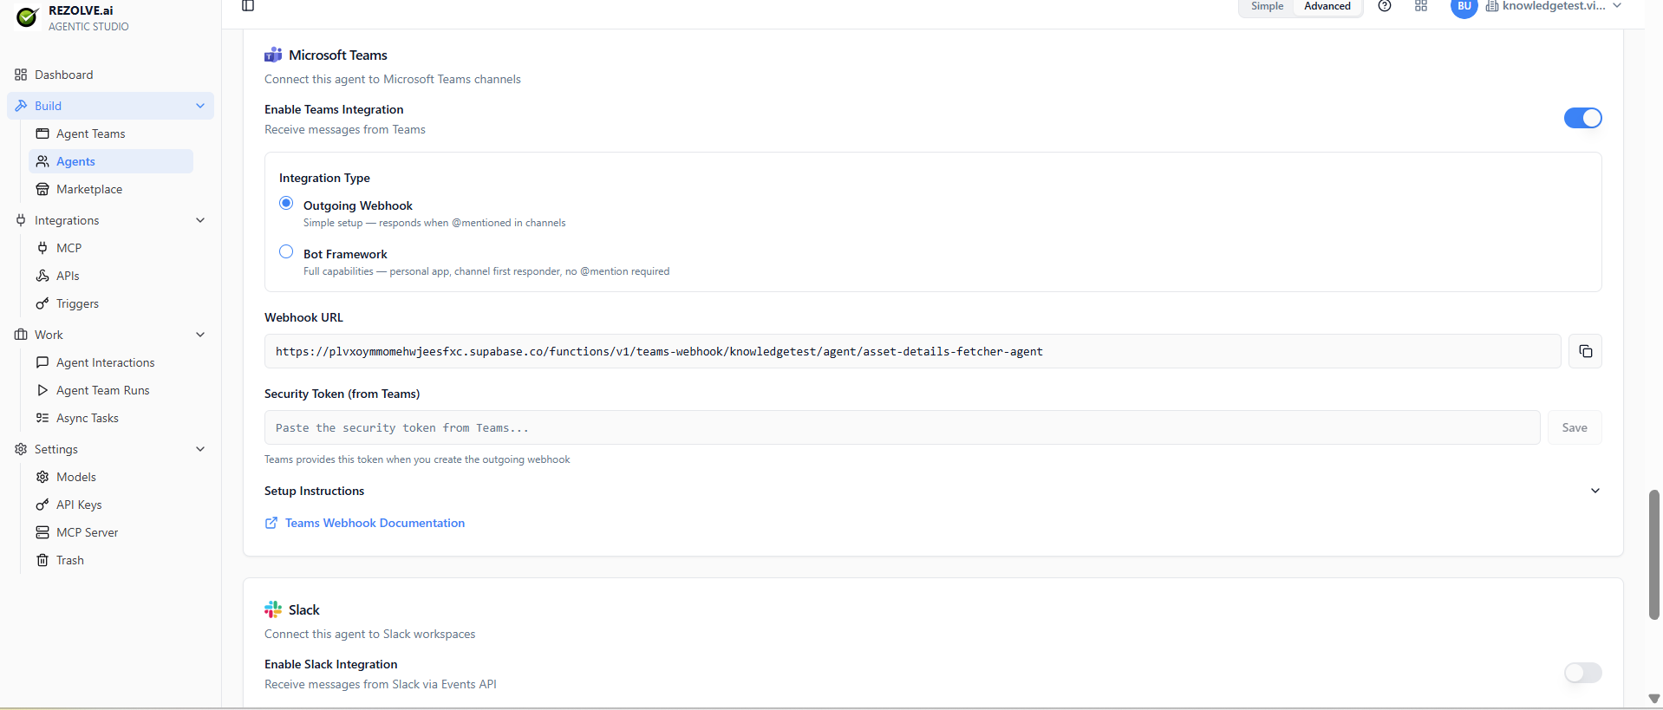
Task: Click the APIs webhook icon
Action: coord(42,276)
